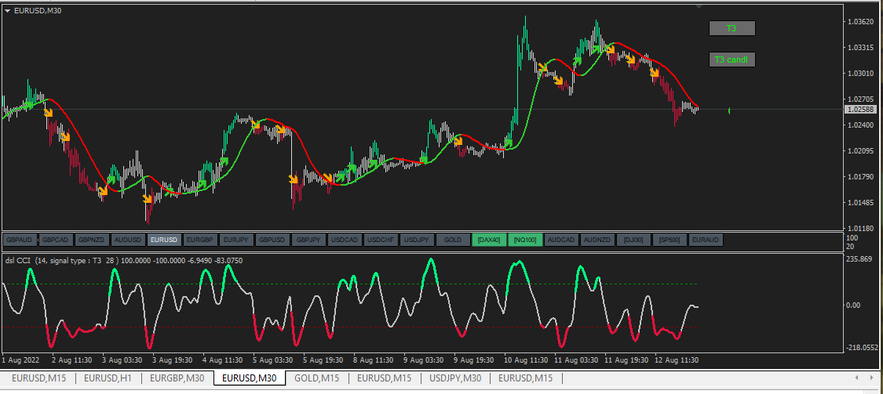
Task: Switch to EURGBP symbol button
Action: (200, 240)
